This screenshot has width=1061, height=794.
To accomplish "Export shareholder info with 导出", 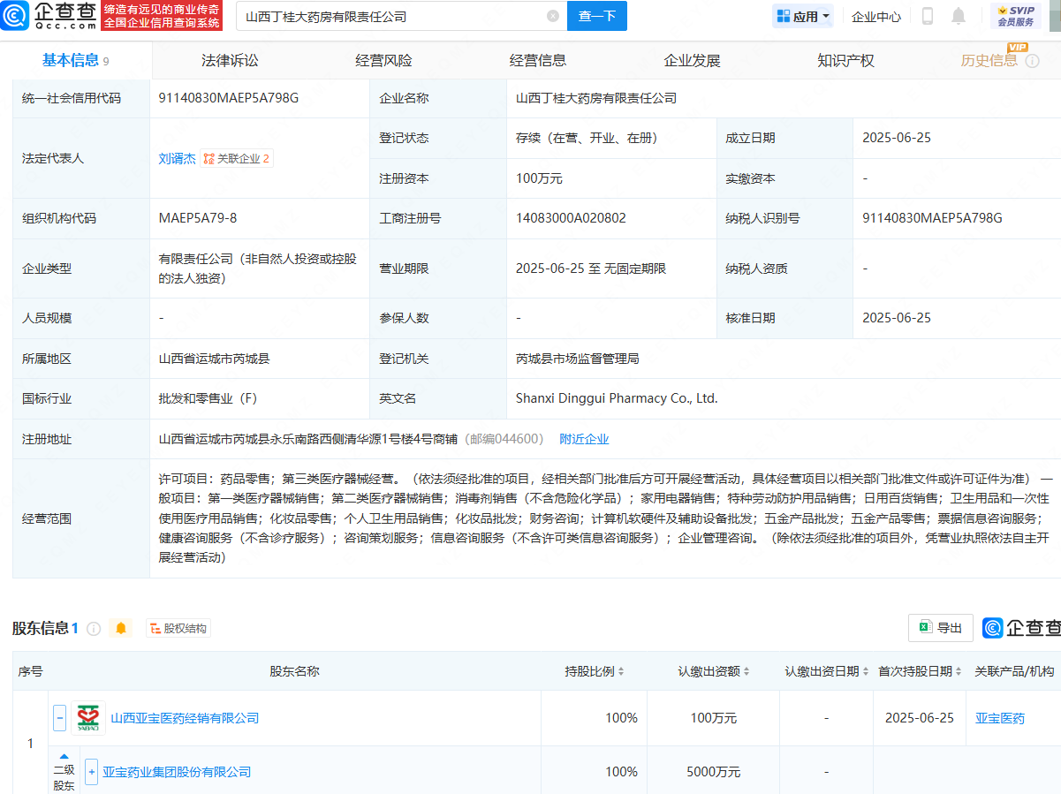I will point(941,628).
